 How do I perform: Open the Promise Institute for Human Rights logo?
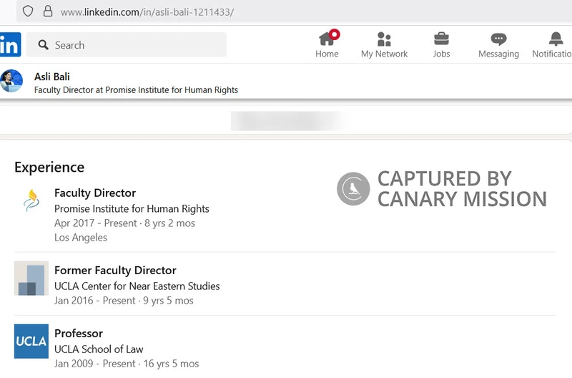coord(31,200)
